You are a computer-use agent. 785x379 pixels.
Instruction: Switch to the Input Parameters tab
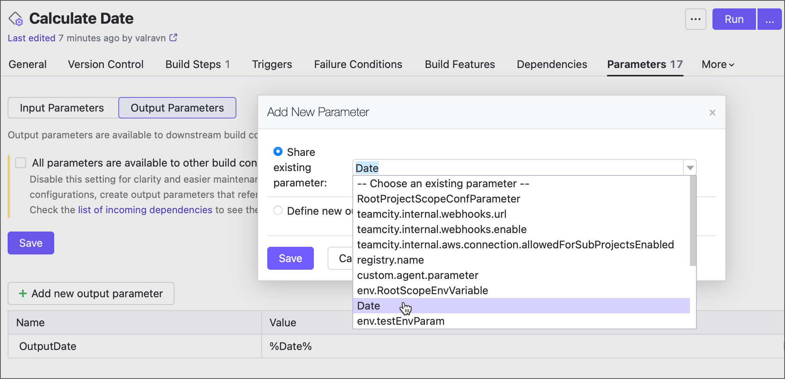point(62,108)
